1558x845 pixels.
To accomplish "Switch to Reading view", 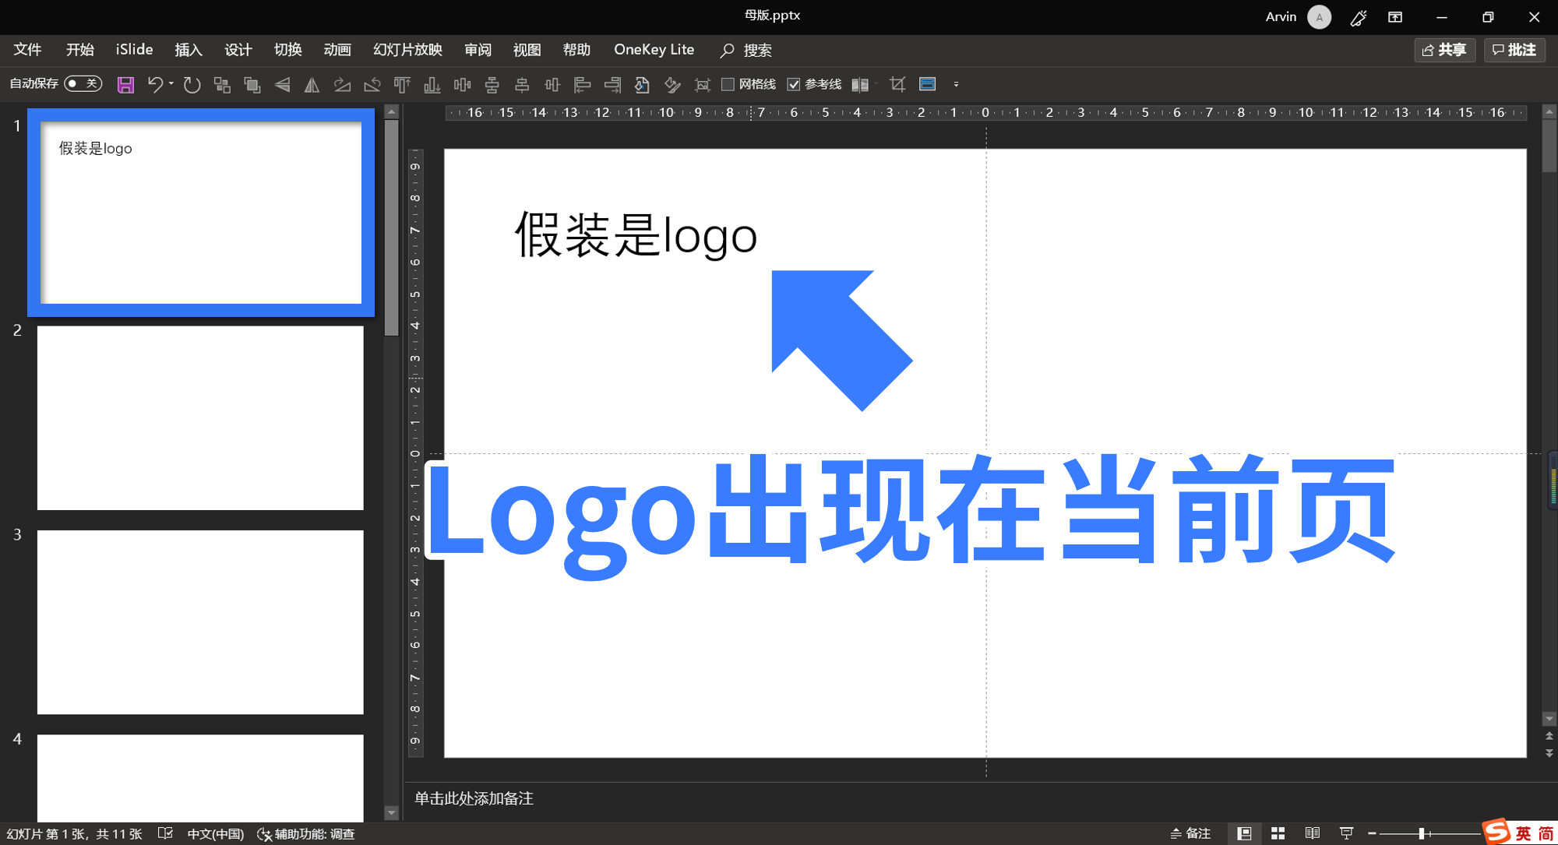I will pyautogui.click(x=1312, y=833).
